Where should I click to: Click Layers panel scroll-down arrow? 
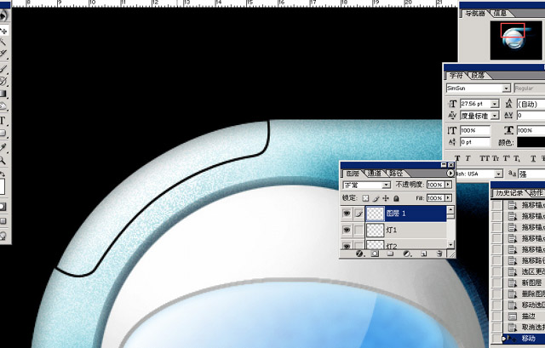pos(450,245)
